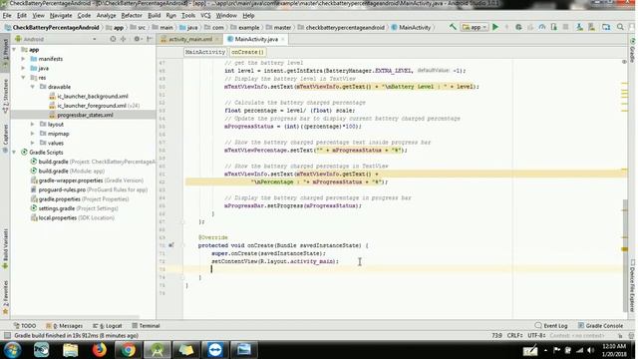Open Firefox from the taskbar

(x=99, y=350)
